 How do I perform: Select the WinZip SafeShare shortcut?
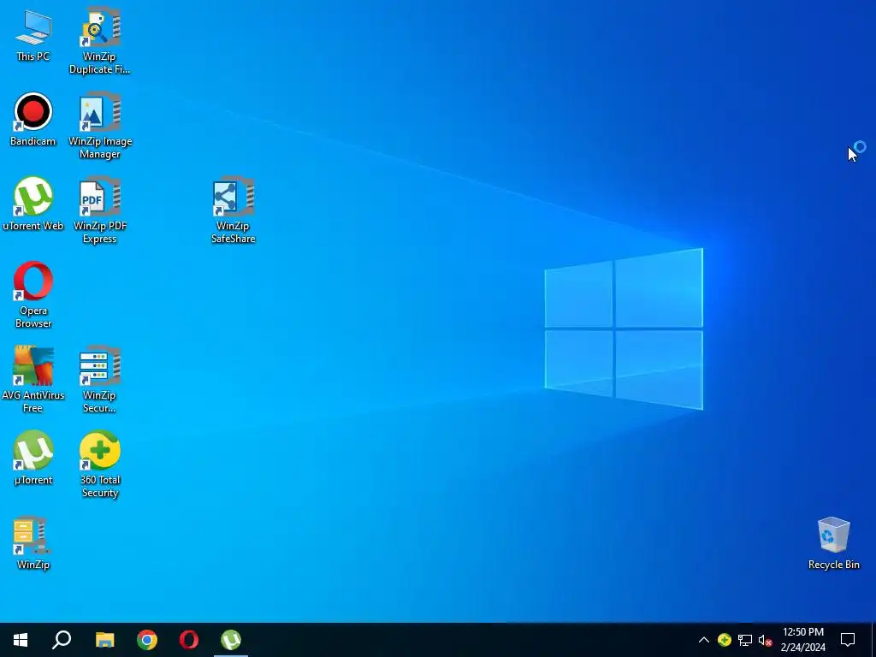[x=234, y=210]
